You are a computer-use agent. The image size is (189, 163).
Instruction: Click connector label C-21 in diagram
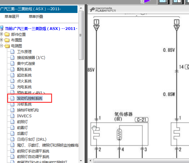(142, 120)
